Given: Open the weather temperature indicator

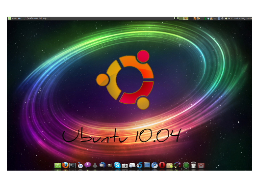Looking at the screenshot, I should click(229, 18).
